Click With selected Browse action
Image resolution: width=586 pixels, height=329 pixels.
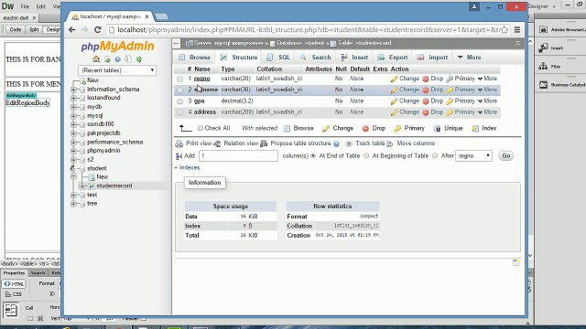click(x=298, y=128)
